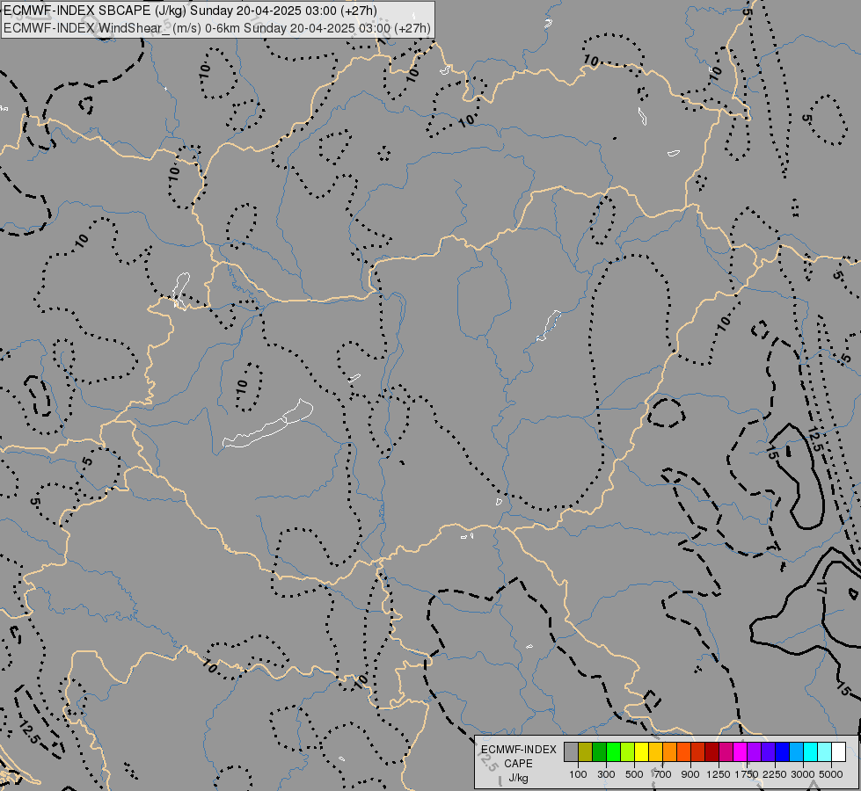Click the 500 legend label
Viewport: 861px width, 791px height.
(x=634, y=774)
